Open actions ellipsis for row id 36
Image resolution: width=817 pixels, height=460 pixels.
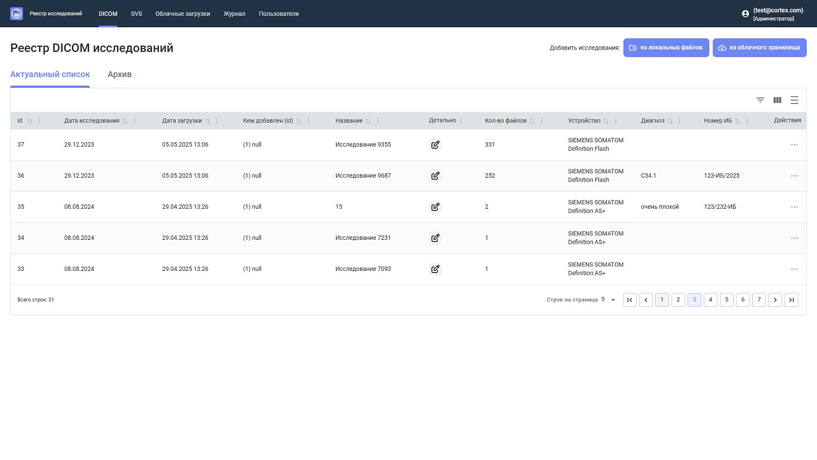tap(794, 176)
